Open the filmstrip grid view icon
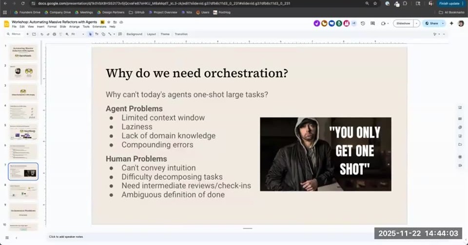468x245 pixels. click(x=7, y=238)
